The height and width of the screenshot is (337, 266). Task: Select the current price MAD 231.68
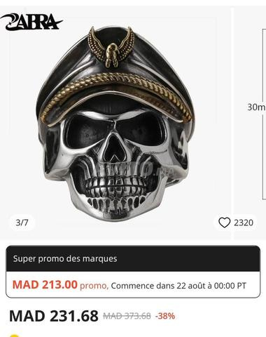coord(54,316)
